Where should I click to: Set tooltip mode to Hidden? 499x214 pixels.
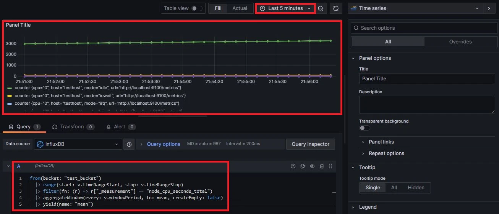pos(416,188)
